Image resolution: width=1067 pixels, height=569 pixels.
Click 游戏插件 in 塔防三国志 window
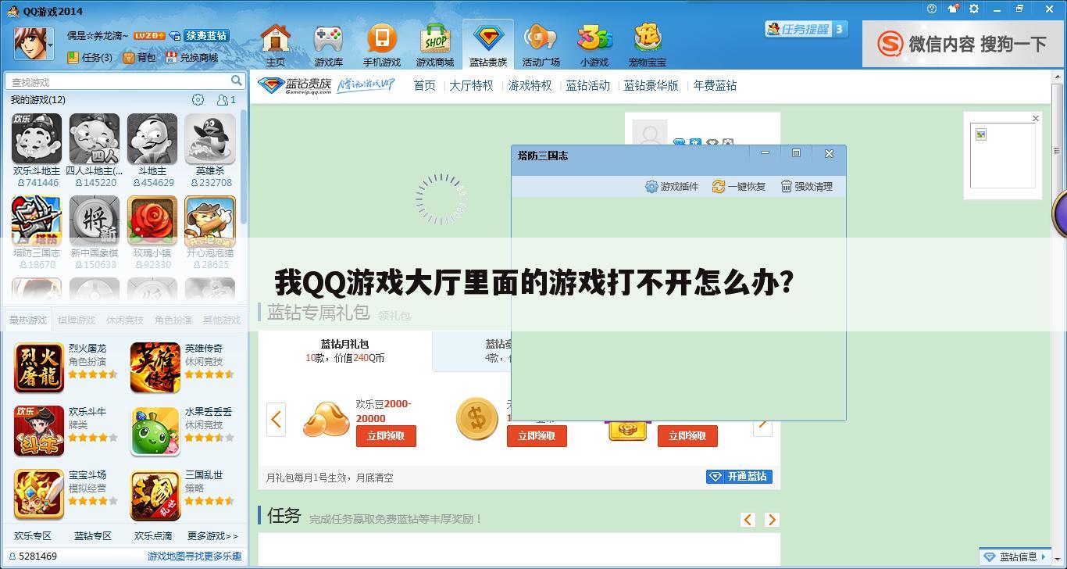(x=672, y=186)
